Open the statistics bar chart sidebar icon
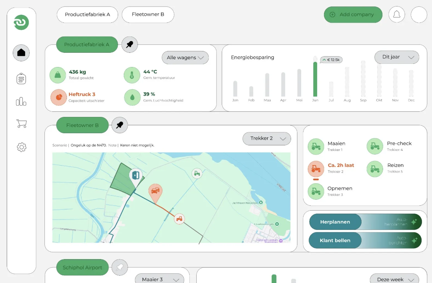 pos(21,102)
